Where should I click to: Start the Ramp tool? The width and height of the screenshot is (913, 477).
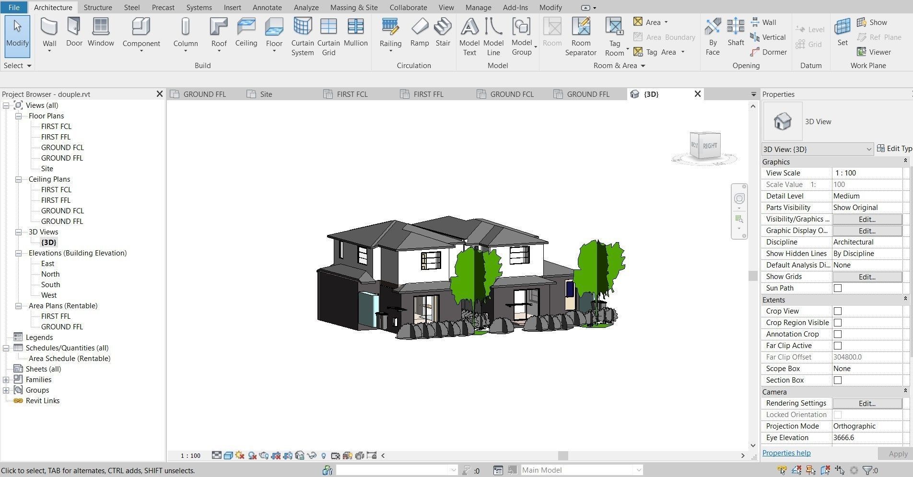420,32
